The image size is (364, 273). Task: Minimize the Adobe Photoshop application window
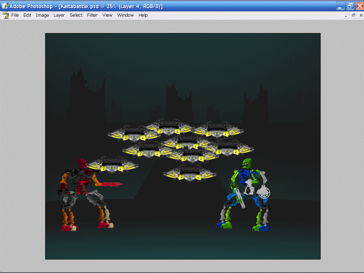[340, 6]
